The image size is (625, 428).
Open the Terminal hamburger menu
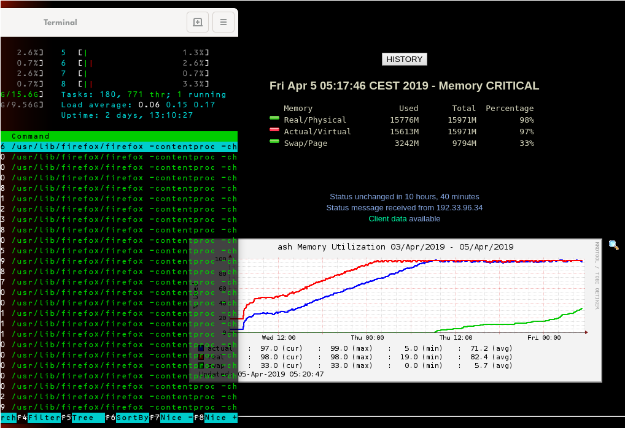(x=223, y=22)
